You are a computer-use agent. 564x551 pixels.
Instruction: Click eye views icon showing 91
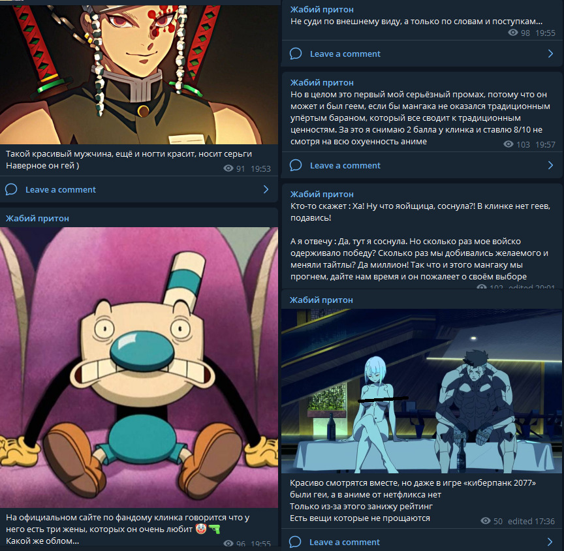(x=228, y=168)
